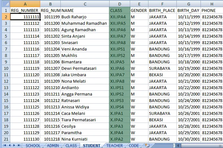The height and width of the screenshot is (148, 223).
Task: Click class cell XII.IPS1
Action: [x=120, y=49]
